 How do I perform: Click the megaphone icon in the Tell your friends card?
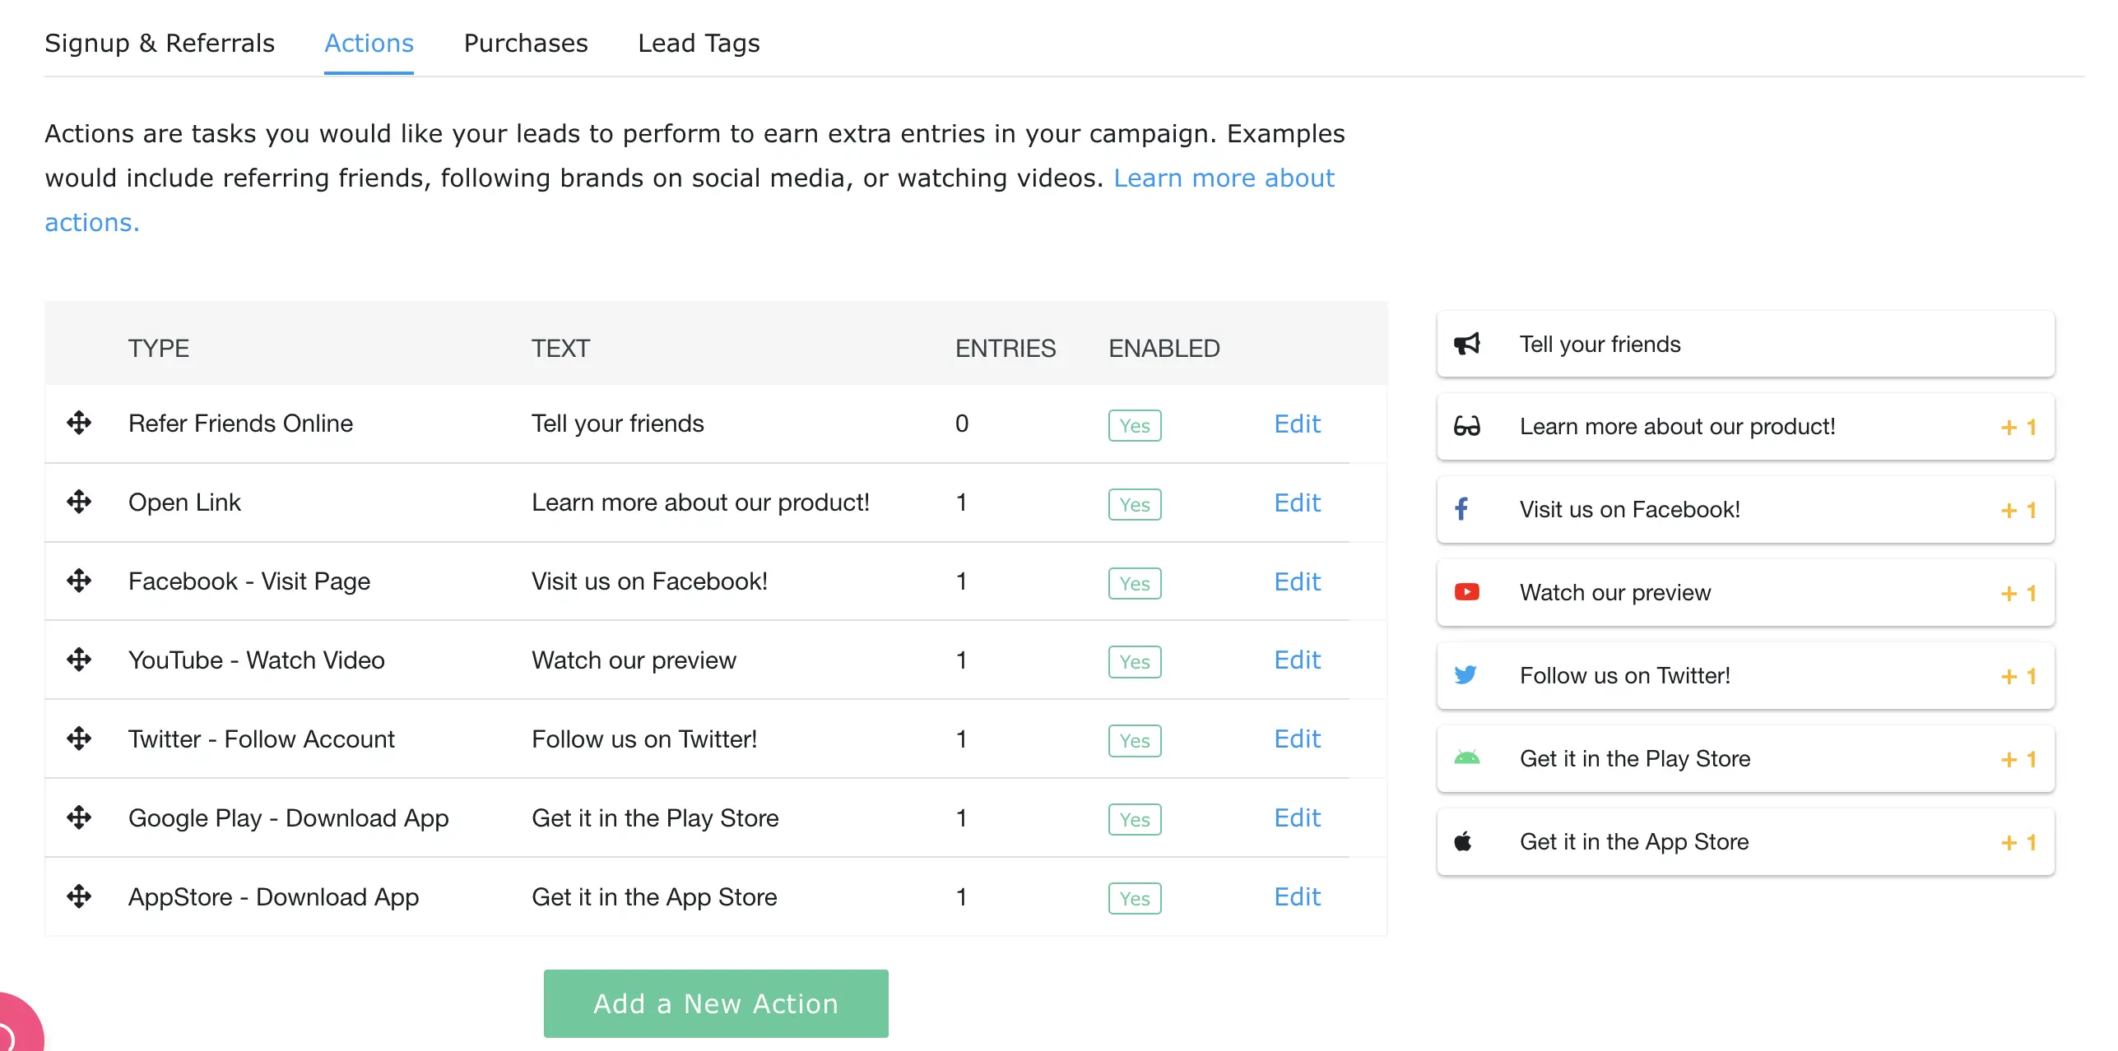[1466, 344]
